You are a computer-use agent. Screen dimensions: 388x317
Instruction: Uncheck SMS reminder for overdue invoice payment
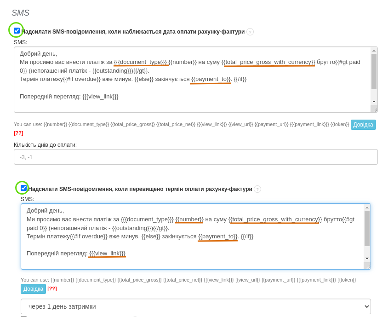point(24,188)
